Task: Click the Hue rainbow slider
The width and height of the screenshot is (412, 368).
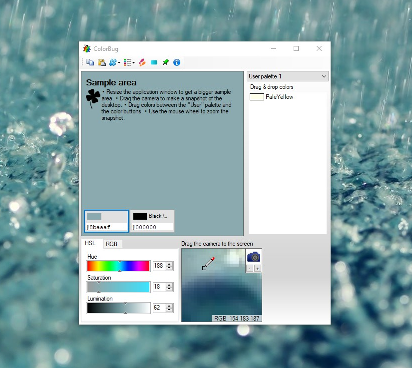Action: click(118, 266)
